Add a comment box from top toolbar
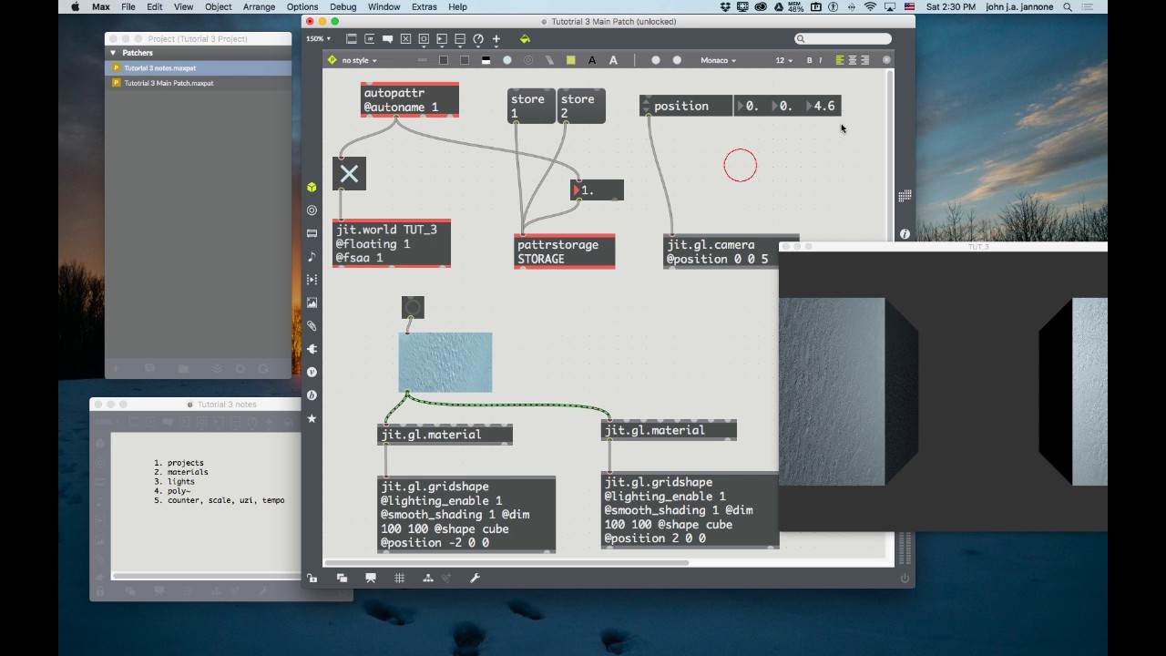 pos(387,39)
